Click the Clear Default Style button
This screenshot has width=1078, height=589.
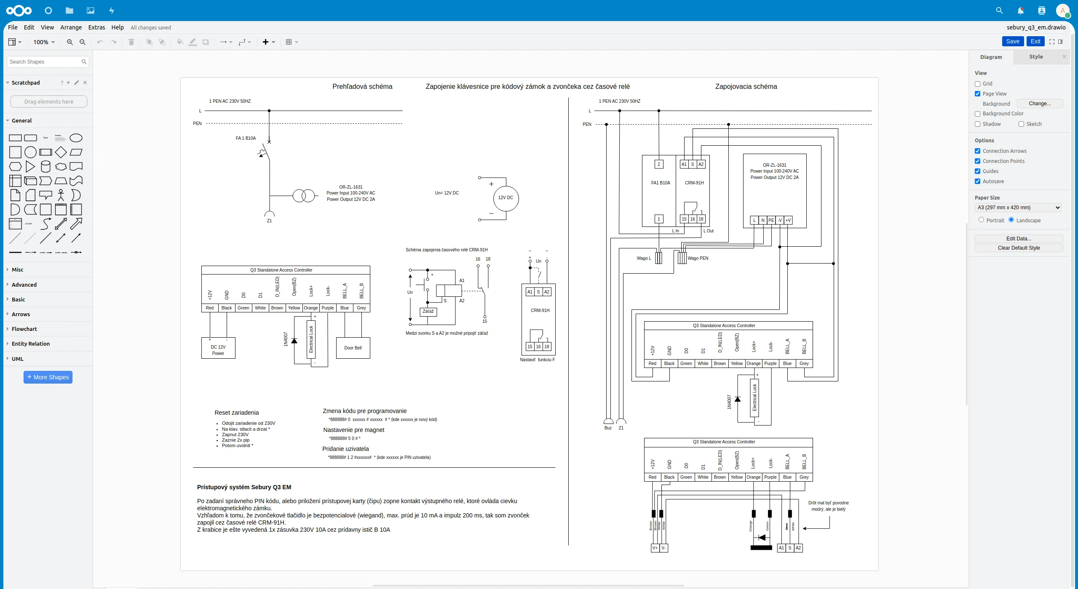click(x=1019, y=248)
